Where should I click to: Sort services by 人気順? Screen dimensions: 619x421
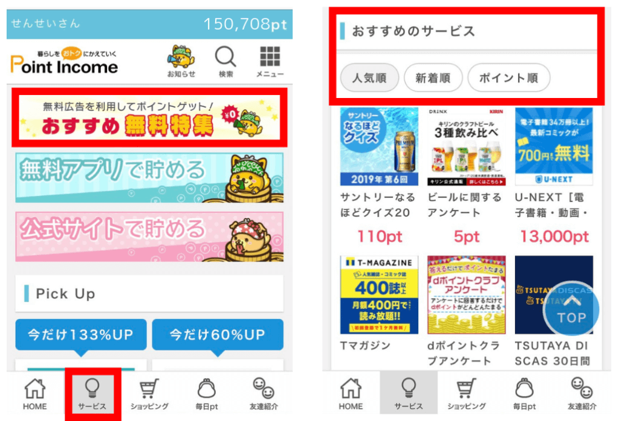[x=369, y=78]
